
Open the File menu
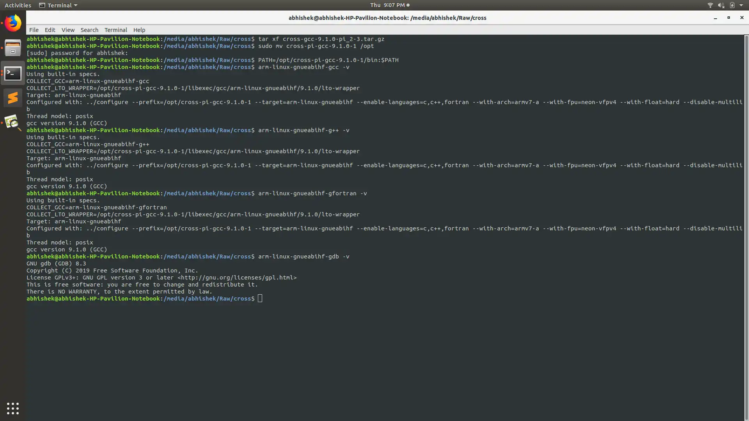tap(34, 30)
